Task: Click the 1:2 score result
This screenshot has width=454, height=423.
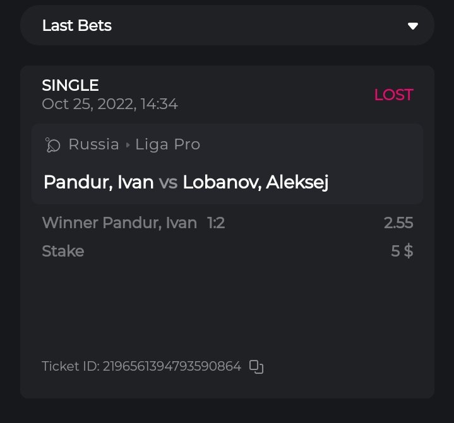Action: coord(216,223)
